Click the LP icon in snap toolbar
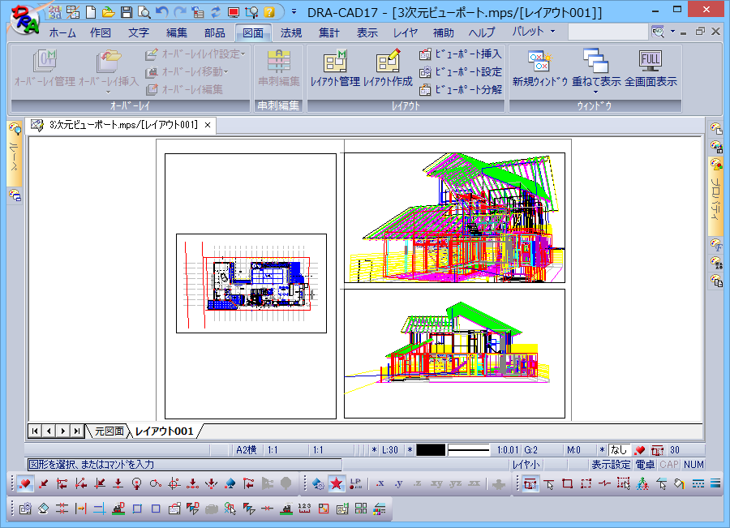This screenshot has width=730, height=528. click(355, 483)
